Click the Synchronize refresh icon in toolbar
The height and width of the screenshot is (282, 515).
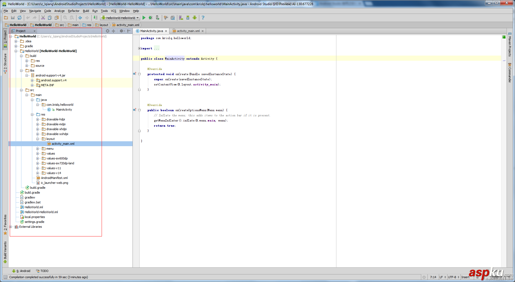click(x=20, y=18)
